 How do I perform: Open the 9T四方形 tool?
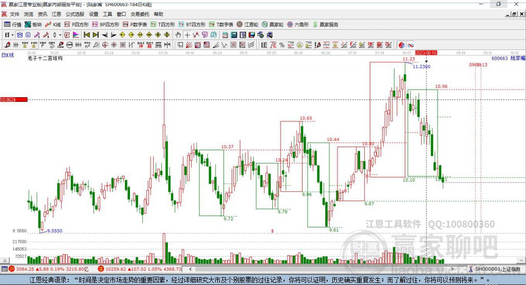click(x=192, y=25)
